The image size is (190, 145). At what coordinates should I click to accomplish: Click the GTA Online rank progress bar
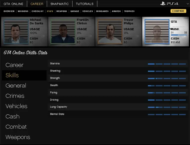pyautogui.click(x=179, y=35)
